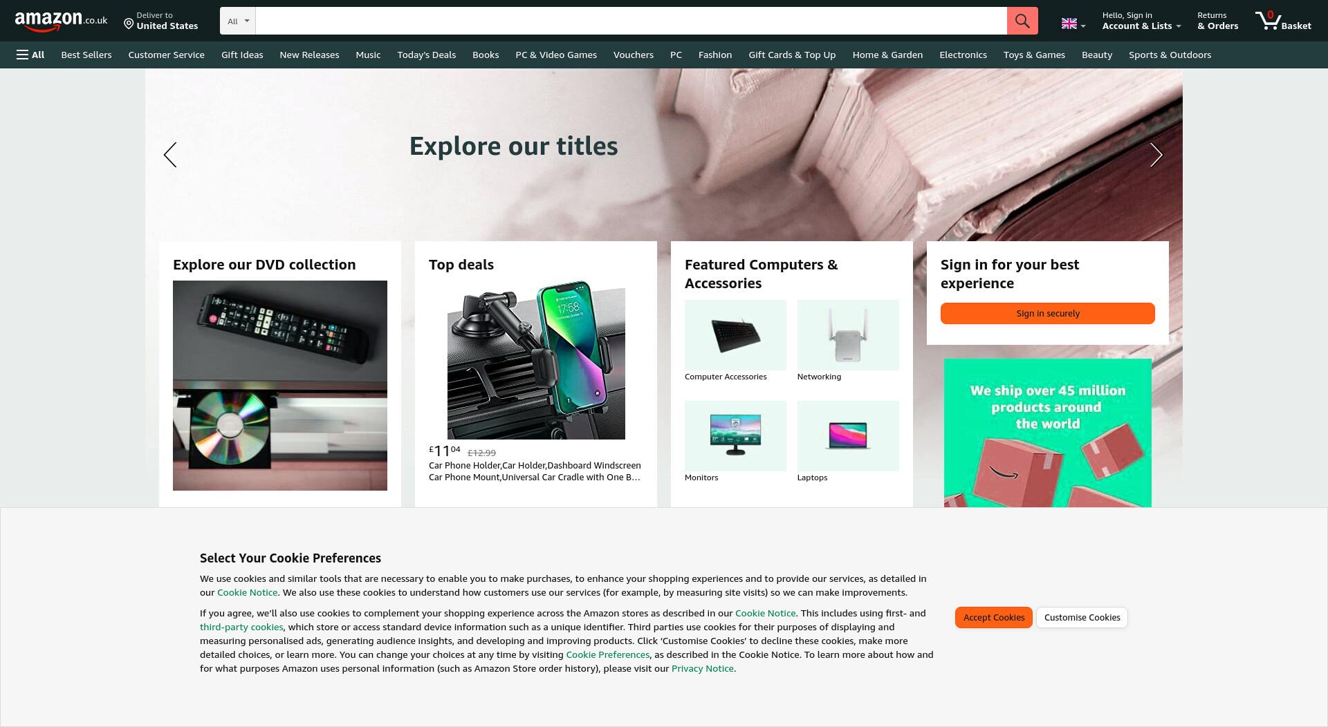Open the Laptops category thumbnail
The image size is (1328, 727).
tap(848, 441)
